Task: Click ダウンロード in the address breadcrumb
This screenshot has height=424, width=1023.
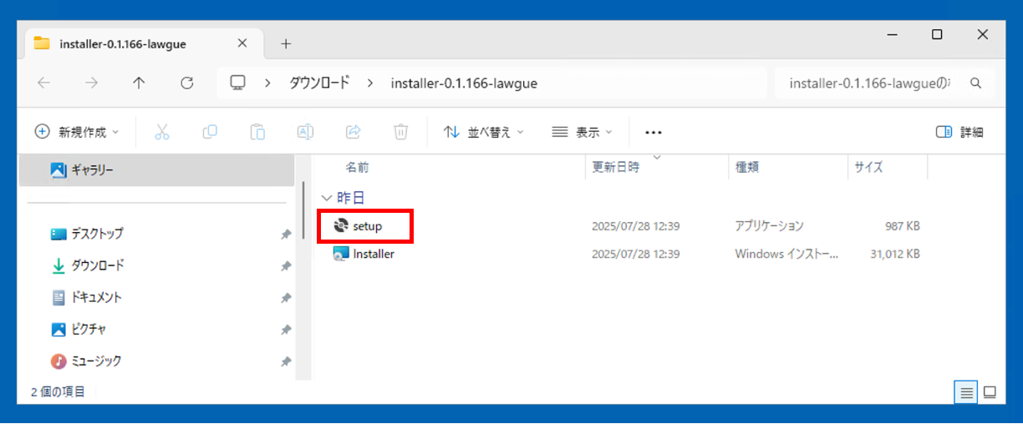Action: click(319, 83)
